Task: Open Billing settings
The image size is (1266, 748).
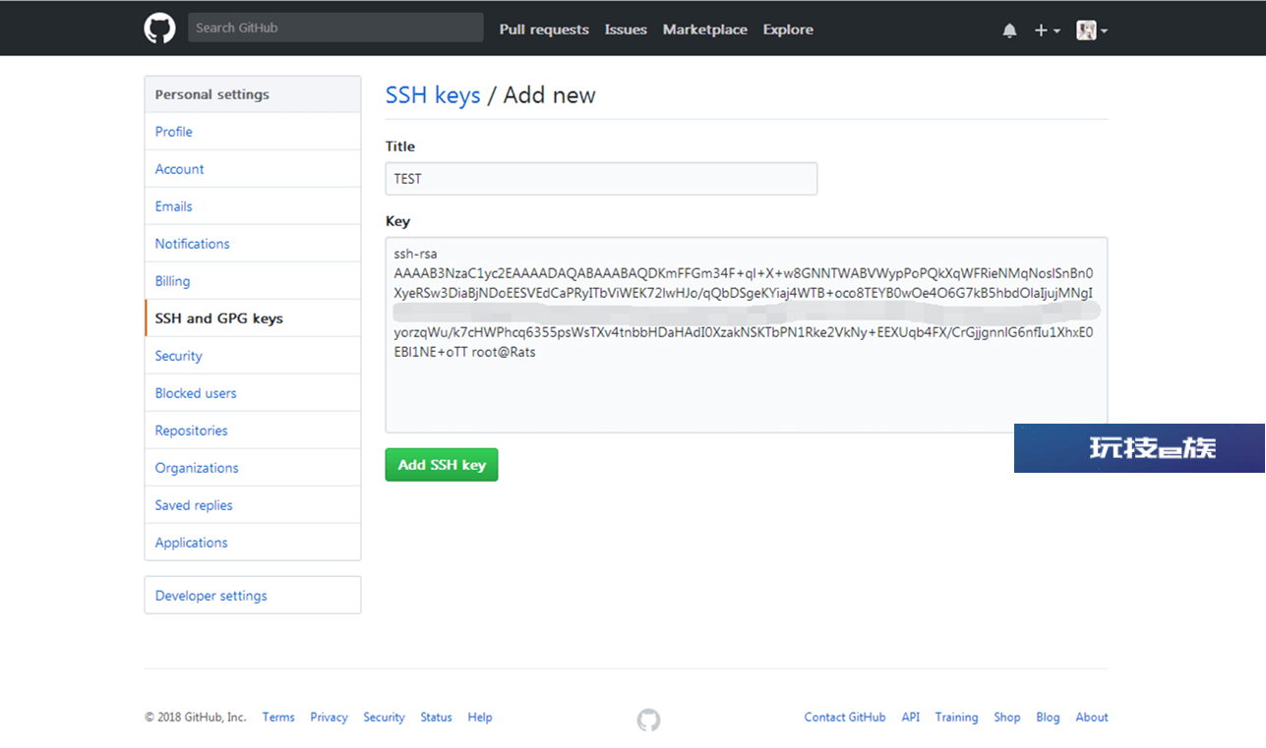Action: [253, 281]
